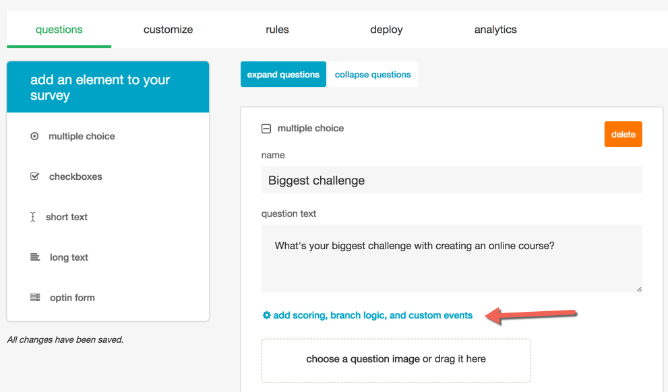Click choose a question image dropzone
This screenshot has width=668, height=392.
tap(396, 359)
